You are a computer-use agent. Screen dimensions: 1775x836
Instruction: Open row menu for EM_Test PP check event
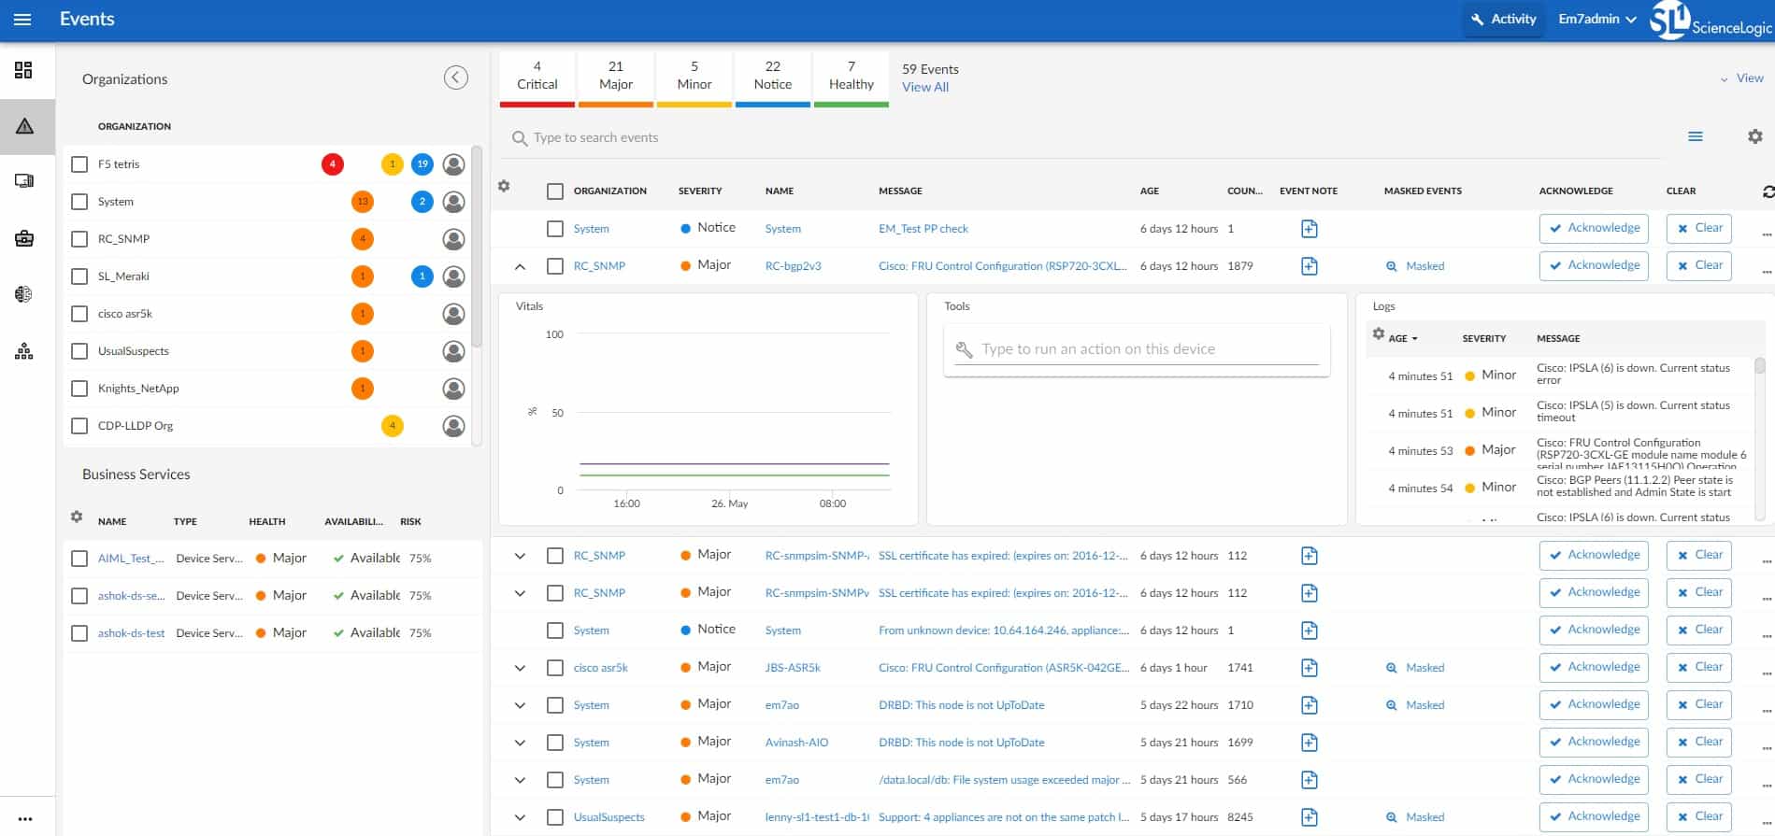(1766, 234)
